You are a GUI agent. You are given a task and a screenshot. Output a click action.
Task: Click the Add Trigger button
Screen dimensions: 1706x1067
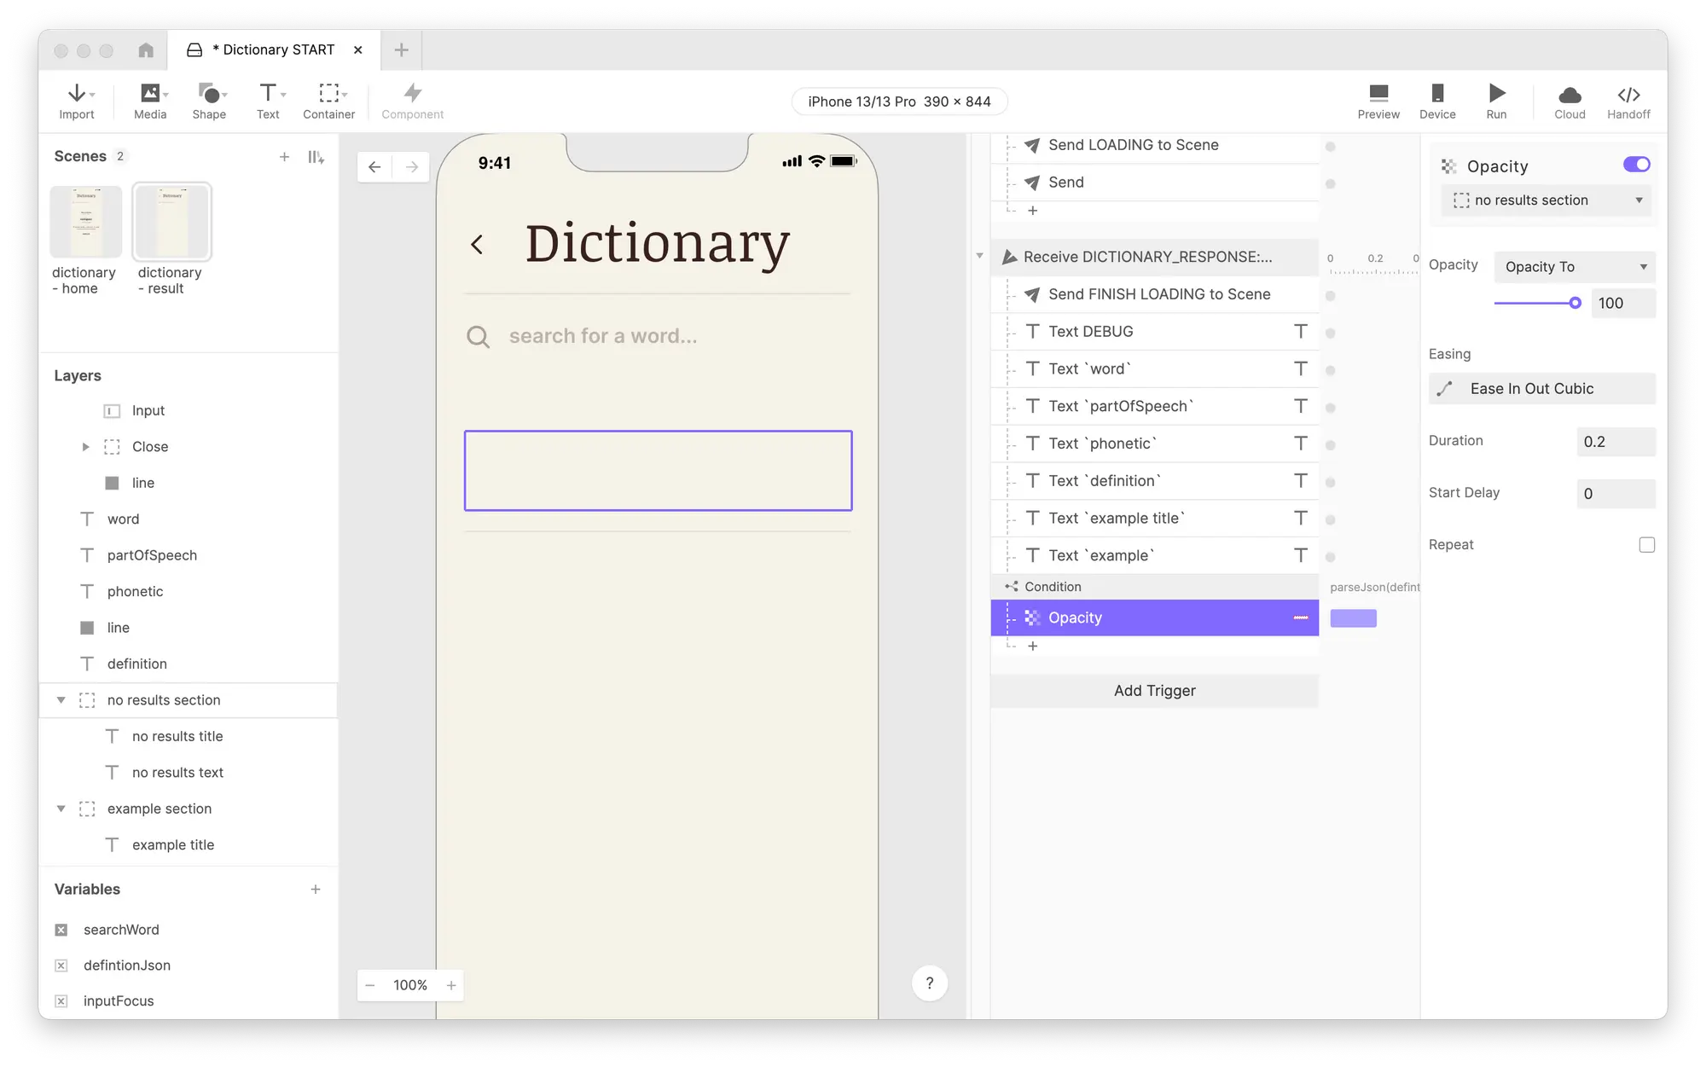click(1154, 691)
